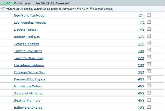The height and width of the screenshot is (111, 165).
Task: Choose the 10/1 odds for Rays
Action: click(141, 51)
